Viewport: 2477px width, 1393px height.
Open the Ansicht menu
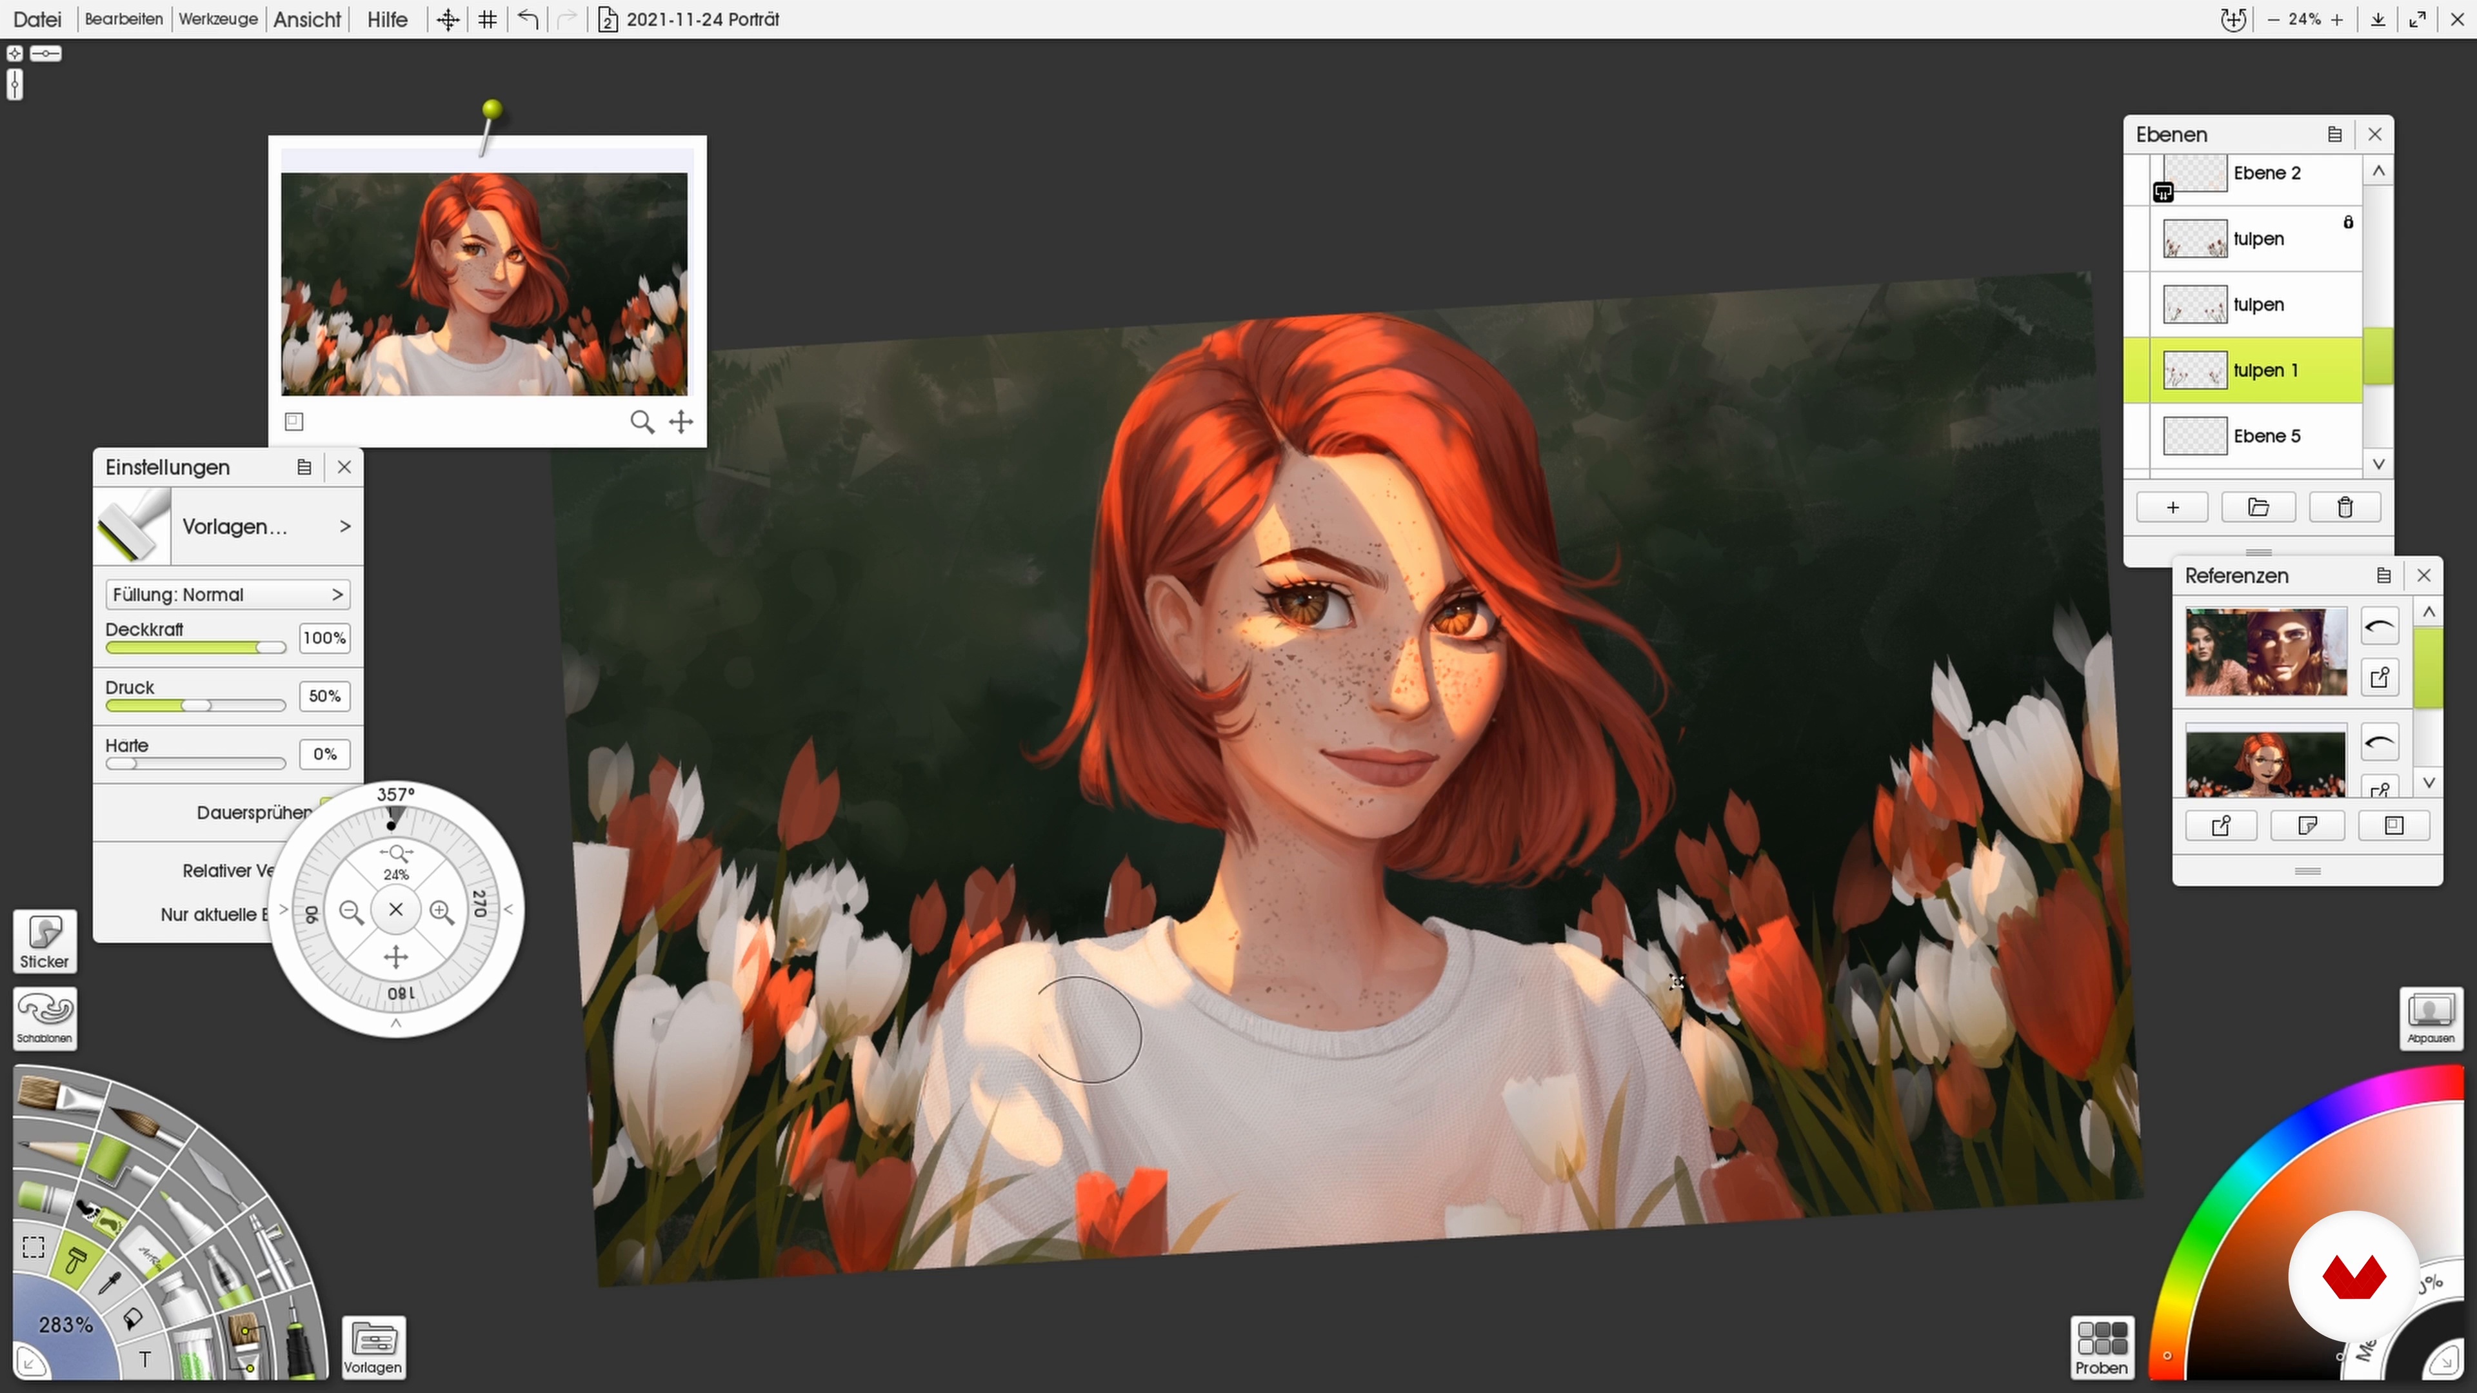click(307, 19)
